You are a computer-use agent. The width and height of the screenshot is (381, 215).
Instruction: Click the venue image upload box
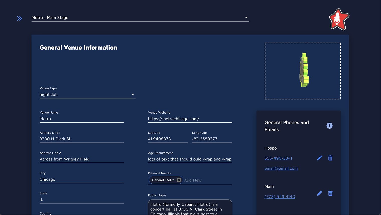click(303, 71)
